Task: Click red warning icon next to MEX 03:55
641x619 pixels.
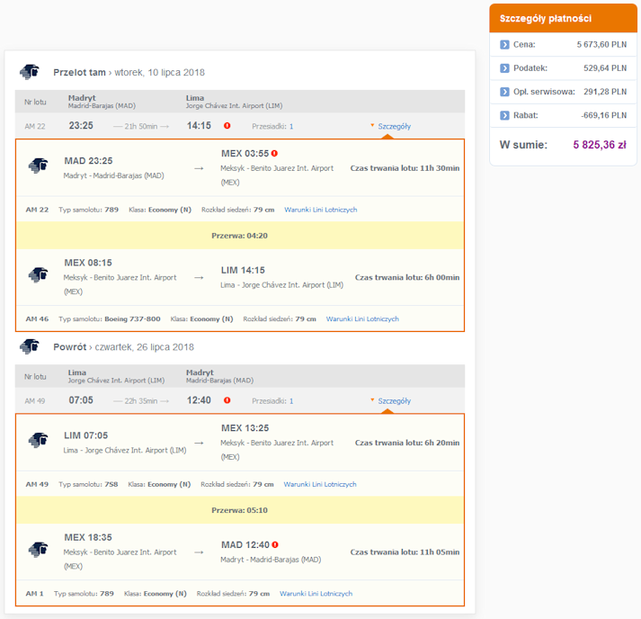Action: click(x=274, y=154)
